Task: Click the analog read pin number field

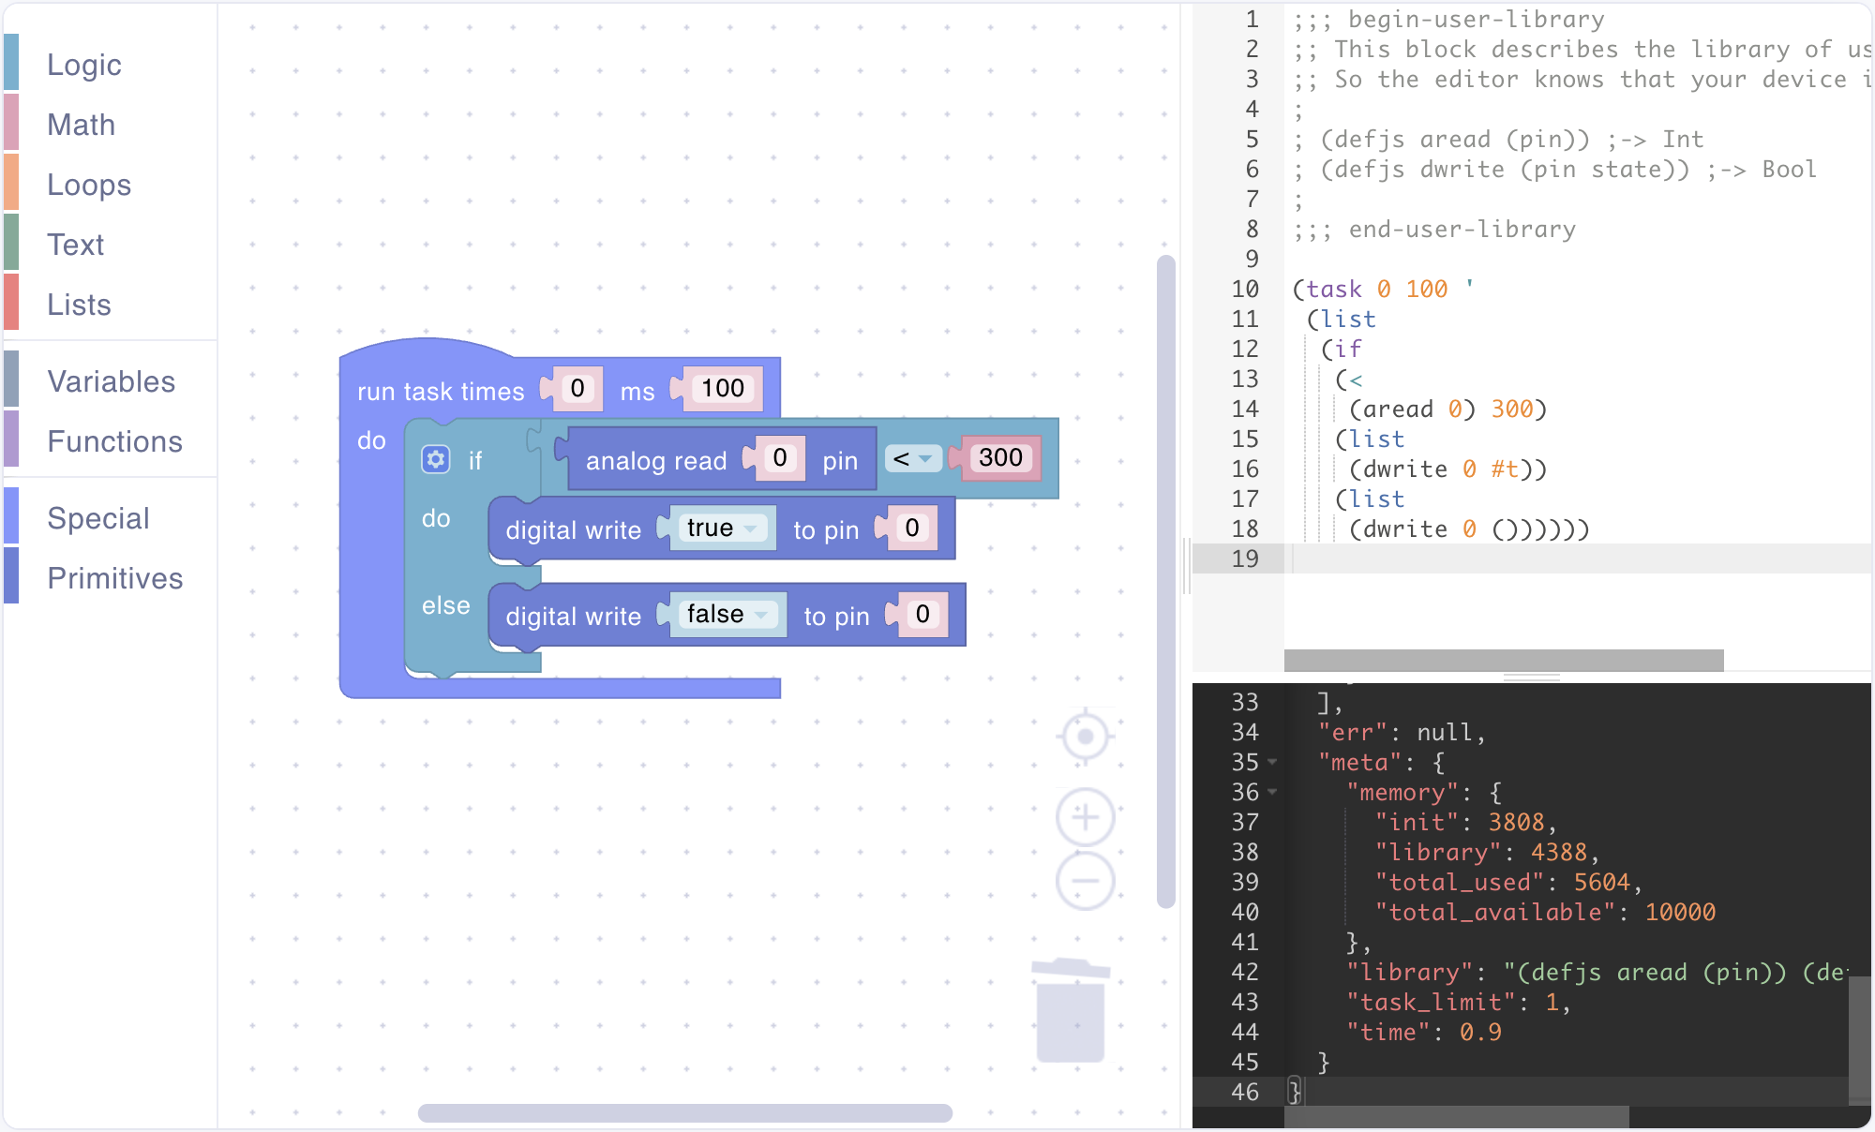Action: pyautogui.click(x=780, y=457)
